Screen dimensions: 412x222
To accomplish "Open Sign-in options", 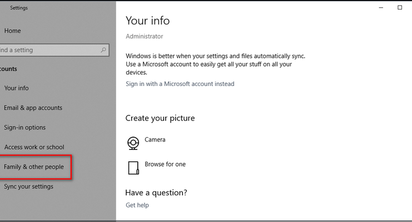I will point(24,128).
